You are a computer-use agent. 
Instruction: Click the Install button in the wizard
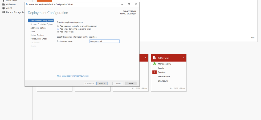[x=118, y=83]
